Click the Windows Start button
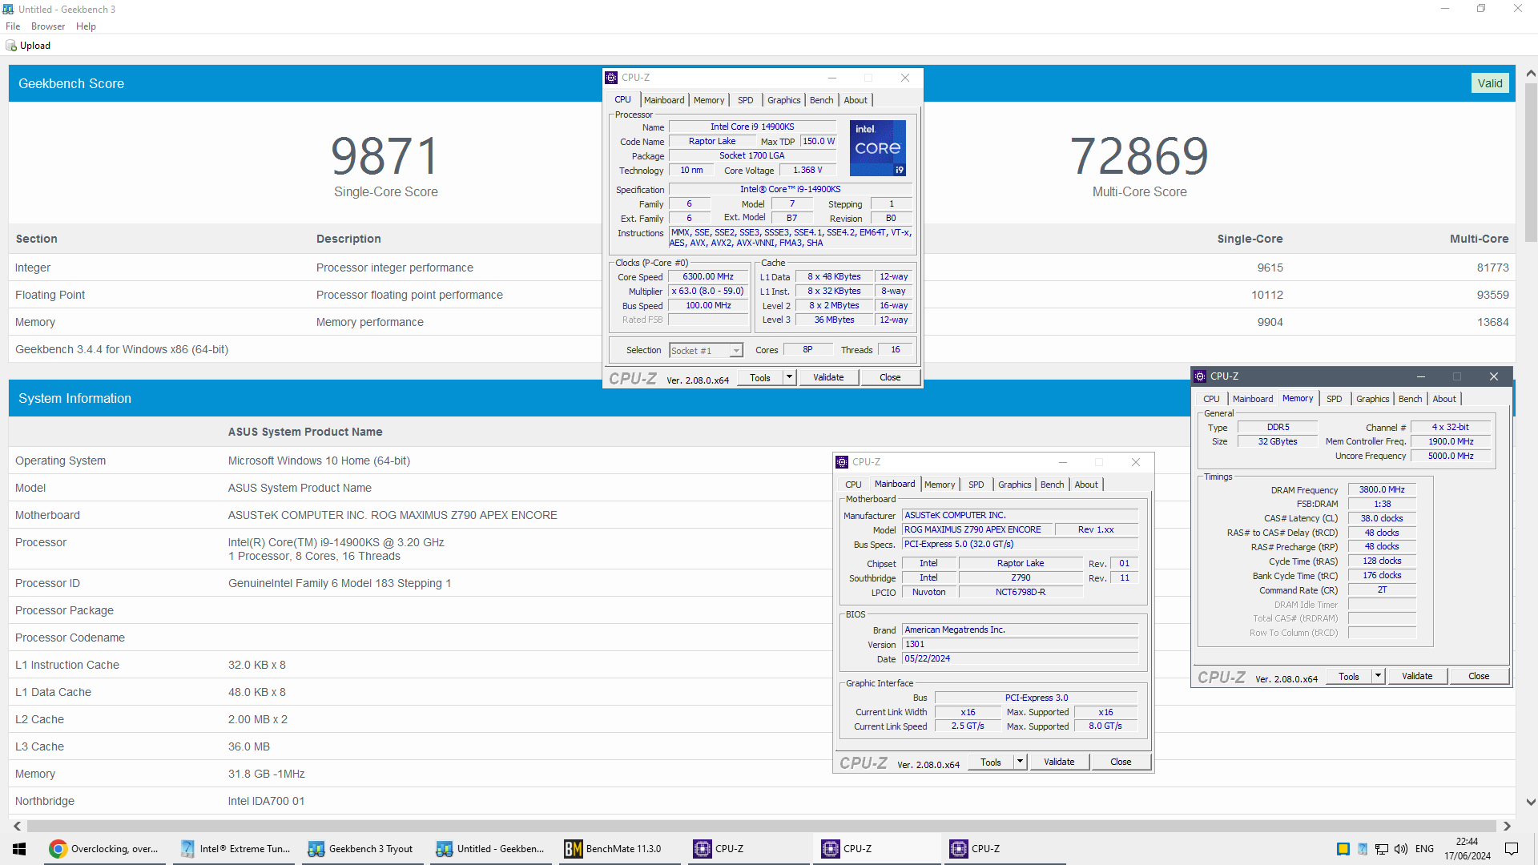Image resolution: width=1538 pixels, height=865 pixels. point(19,849)
